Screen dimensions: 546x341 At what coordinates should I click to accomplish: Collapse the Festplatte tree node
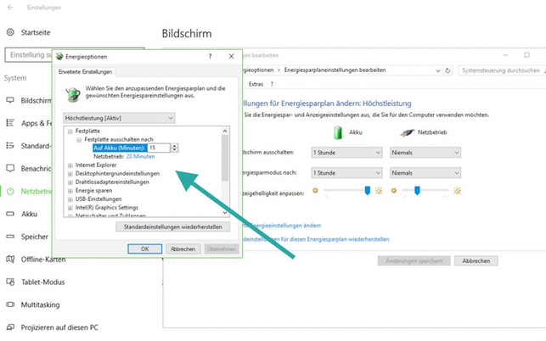point(70,131)
